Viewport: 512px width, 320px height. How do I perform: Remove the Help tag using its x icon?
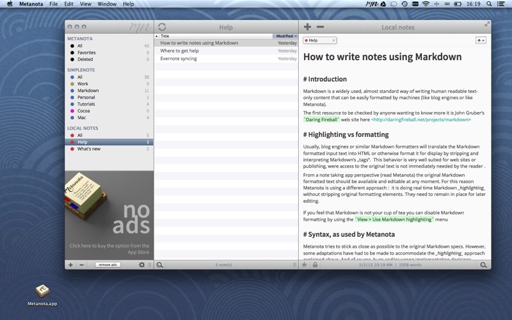point(333,40)
